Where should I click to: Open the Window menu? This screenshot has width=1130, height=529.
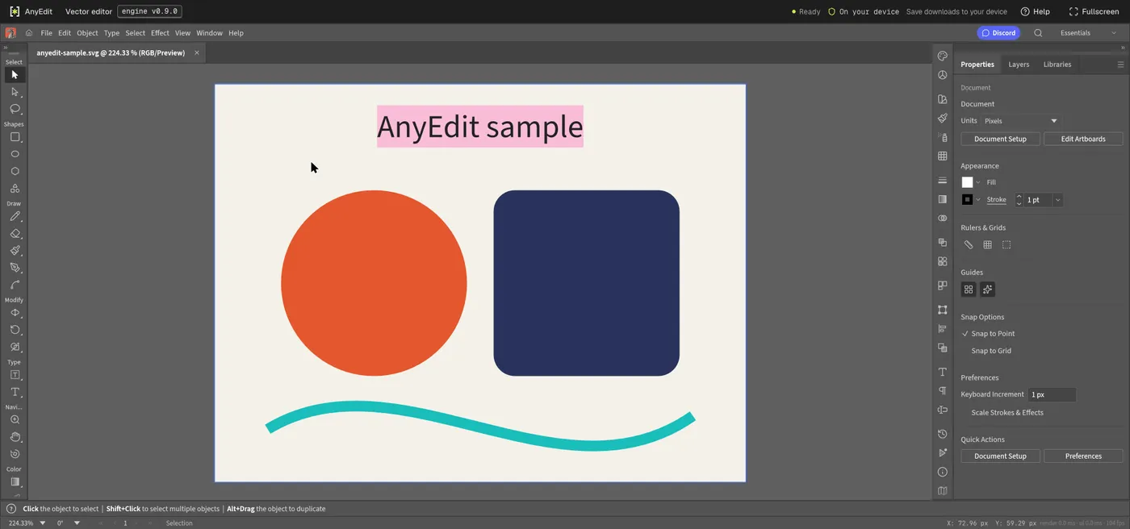tap(209, 33)
